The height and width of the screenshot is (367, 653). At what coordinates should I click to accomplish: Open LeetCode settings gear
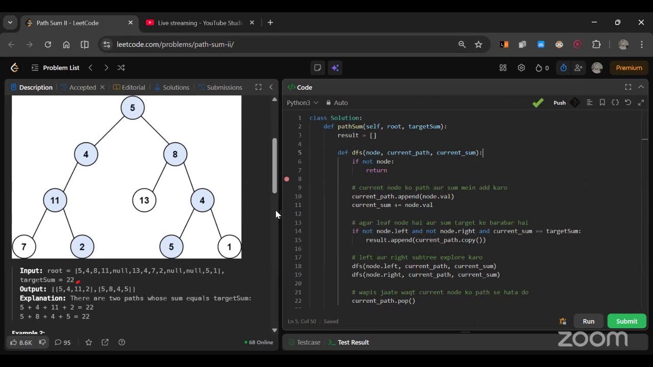521,68
